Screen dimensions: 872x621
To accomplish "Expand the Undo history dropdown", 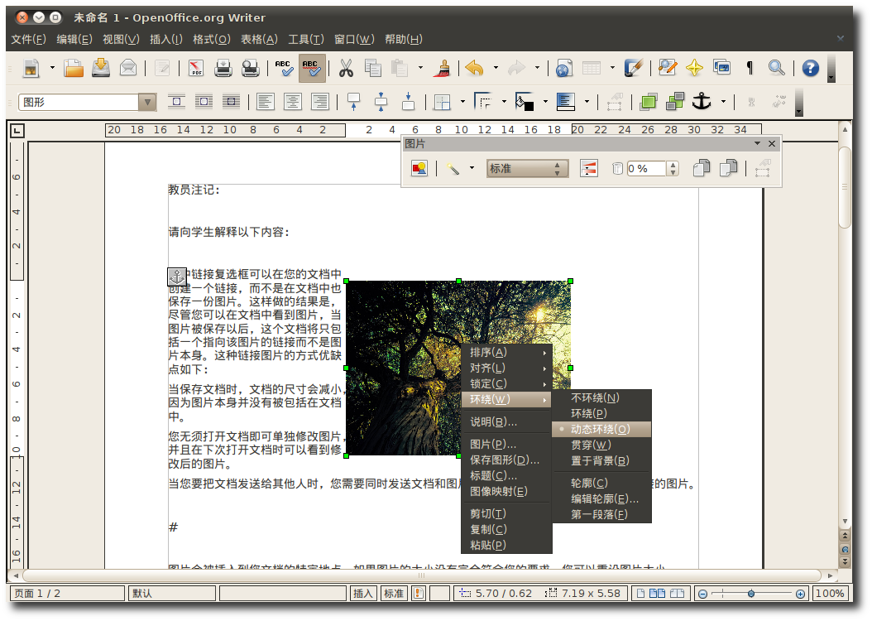I will point(496,68).
